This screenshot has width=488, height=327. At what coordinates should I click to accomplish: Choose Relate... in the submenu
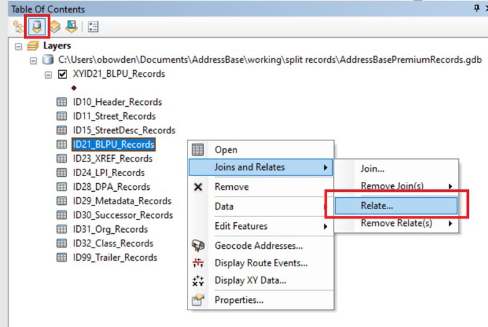pyautogui.click(x=396, y=205)
